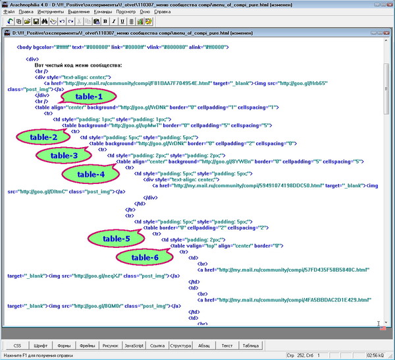Screen dimensions: 395x360
Task: Open the Правка menu
Action: coord(26,12)
